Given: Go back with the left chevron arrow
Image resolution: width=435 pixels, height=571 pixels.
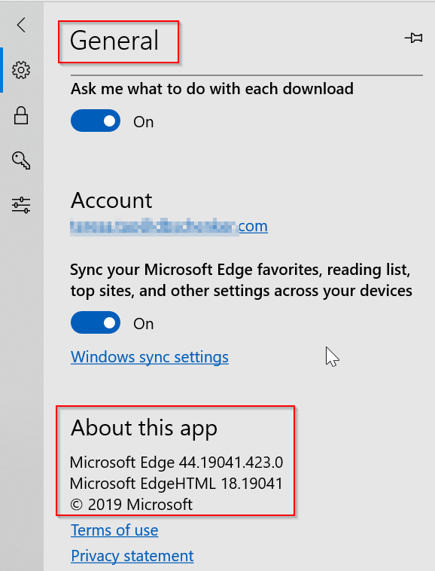Looking at the screenshot, I should [x=21, y=25].
